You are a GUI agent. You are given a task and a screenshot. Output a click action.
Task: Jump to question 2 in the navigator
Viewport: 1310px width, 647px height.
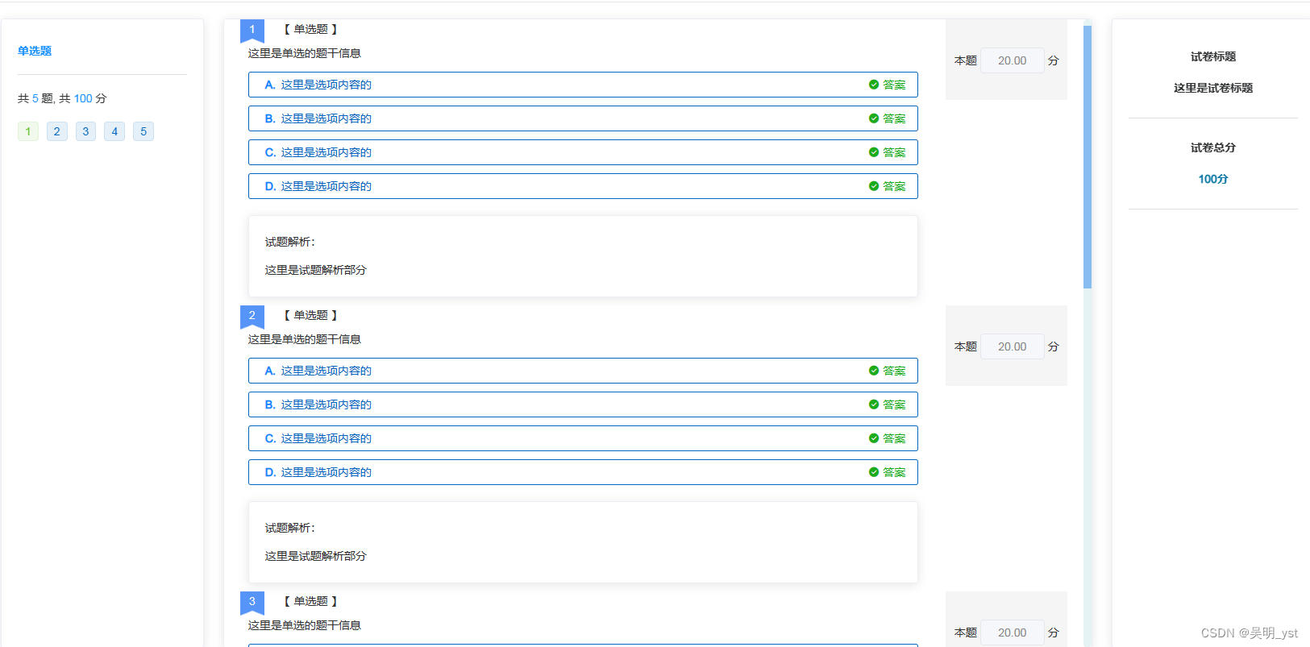(57, 131)
